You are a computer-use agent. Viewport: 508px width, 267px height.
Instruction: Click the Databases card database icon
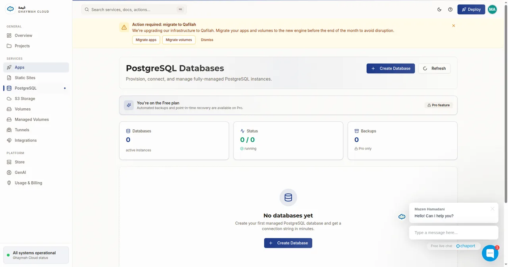(x=128, y=131)
